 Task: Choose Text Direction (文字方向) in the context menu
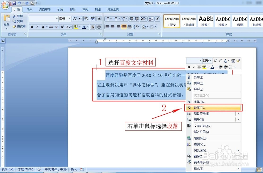click(214, 126)
